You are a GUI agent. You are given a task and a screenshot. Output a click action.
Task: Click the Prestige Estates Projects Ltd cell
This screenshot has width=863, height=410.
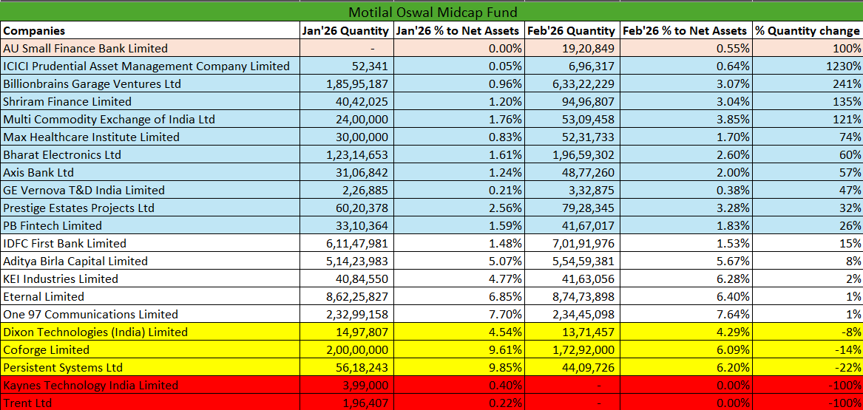click(x=149, y=208)
